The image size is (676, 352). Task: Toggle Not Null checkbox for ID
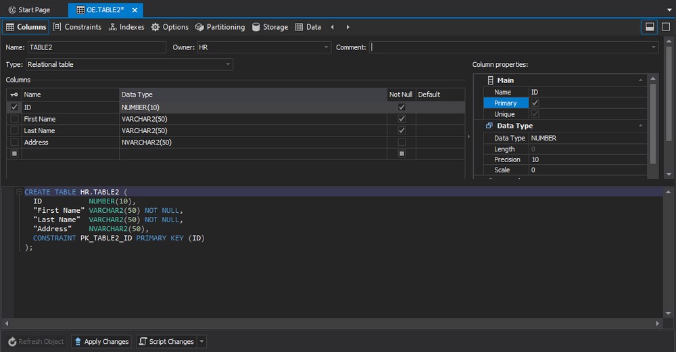click(x=402, y=107)
